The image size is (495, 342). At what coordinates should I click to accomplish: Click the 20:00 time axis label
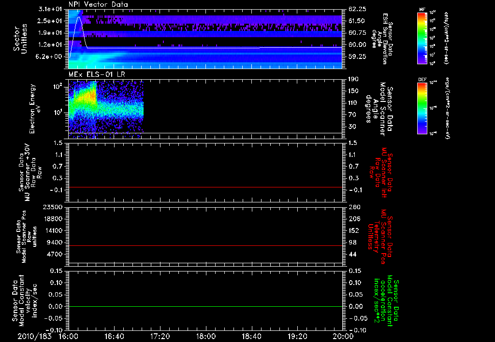[343, 336]
